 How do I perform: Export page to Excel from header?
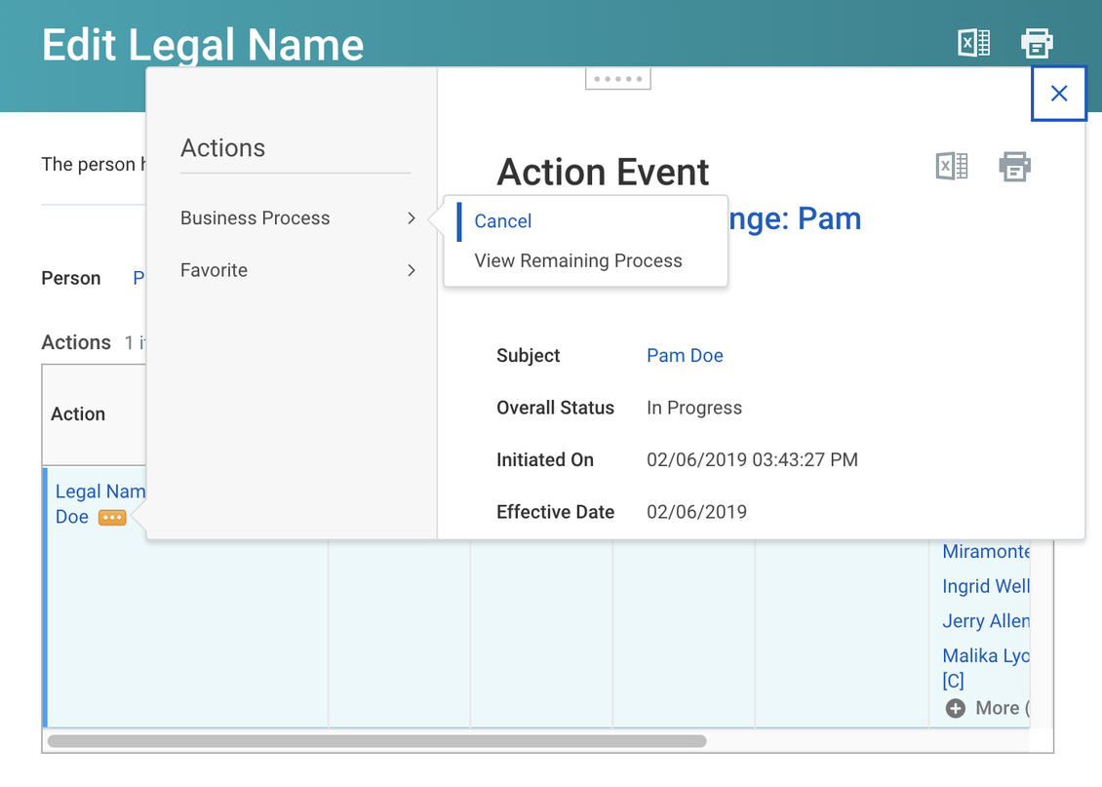point(974,44)
